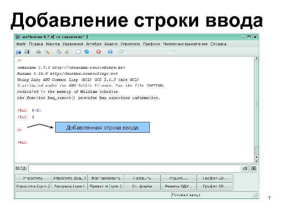This screenshot has width=285, height=214.
Task: Click the (%o1) output result 6
Action: pyautogui.click(x=26, y=117)
